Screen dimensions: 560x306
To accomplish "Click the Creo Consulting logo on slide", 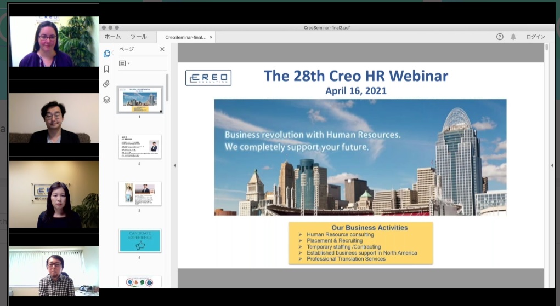I will point(208,78).
